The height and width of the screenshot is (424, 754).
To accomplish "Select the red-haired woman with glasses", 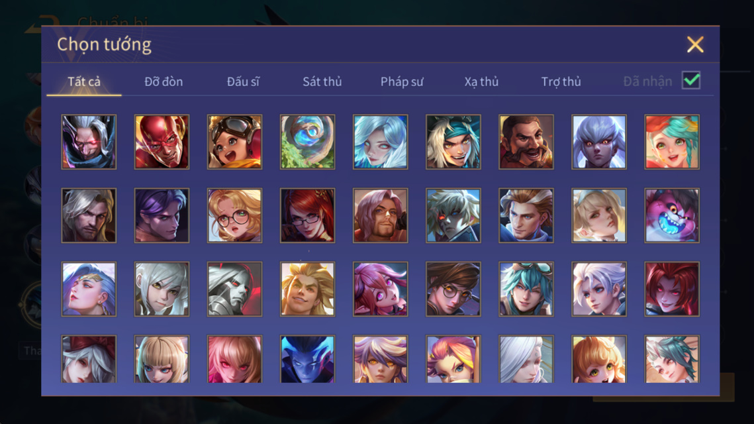I will coord(307,215).
